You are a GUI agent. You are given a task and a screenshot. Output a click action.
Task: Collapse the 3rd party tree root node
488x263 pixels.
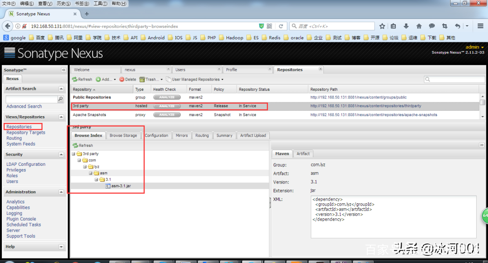coord(74,154)
